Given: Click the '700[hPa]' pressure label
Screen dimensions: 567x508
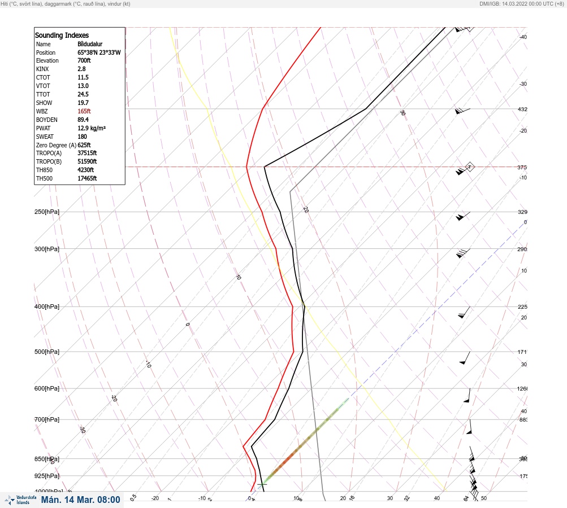Looking at the screenshot, I should (47, 419).
